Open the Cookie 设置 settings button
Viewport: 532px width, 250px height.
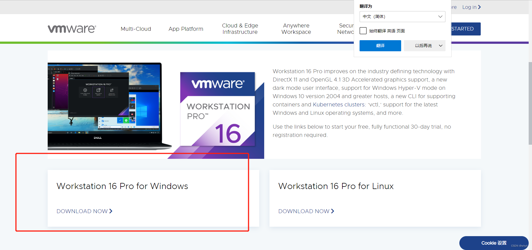[x=494, y=243]
